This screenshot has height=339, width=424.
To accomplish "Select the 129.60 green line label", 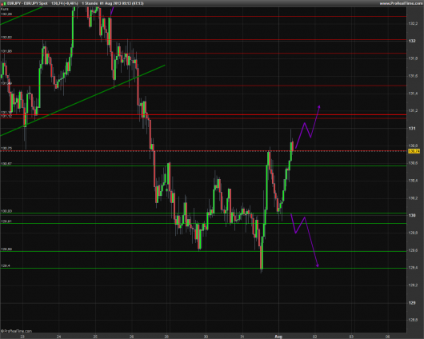I will [x=6, y=249].
